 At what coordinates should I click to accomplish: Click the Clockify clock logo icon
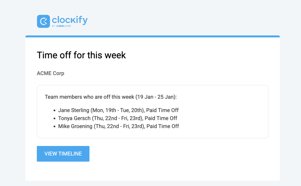[x=43, y=21]
